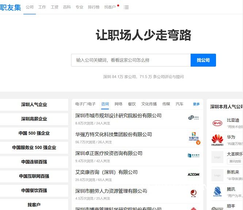Viewport: 243px width, 210px height.
Task: Select the 汽车 category tab
Action: (x=180, y=104)
